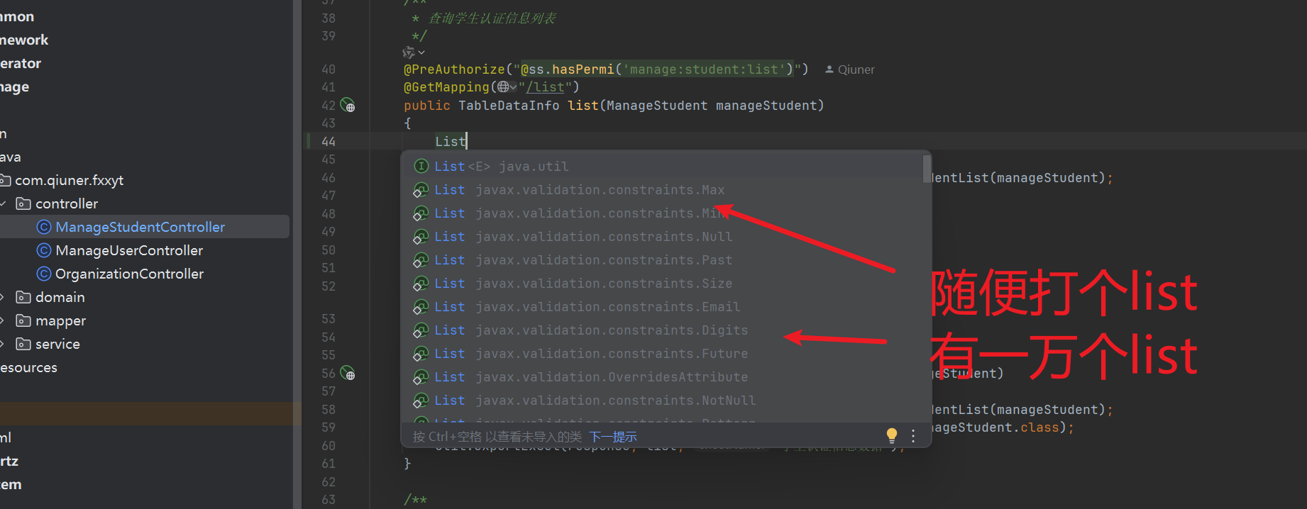Expand the mapper package folder
This screenshot has height=509, width=1307.
(x=3, y=320)
